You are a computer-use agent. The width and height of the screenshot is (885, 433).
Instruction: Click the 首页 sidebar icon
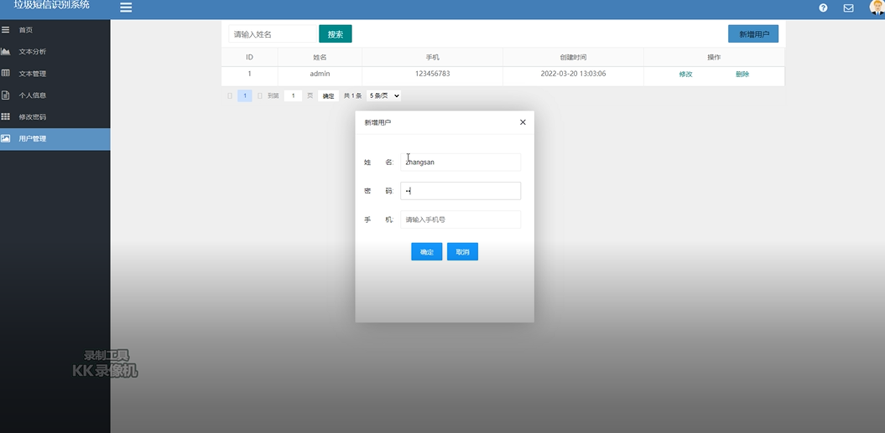[6, 30]
